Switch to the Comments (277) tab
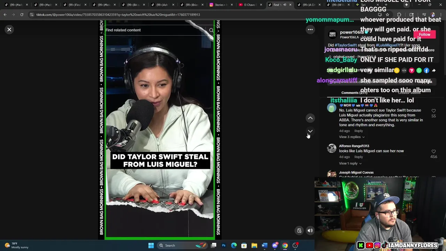446x251 pixels. pyautogui.click(x=354, y=93)
